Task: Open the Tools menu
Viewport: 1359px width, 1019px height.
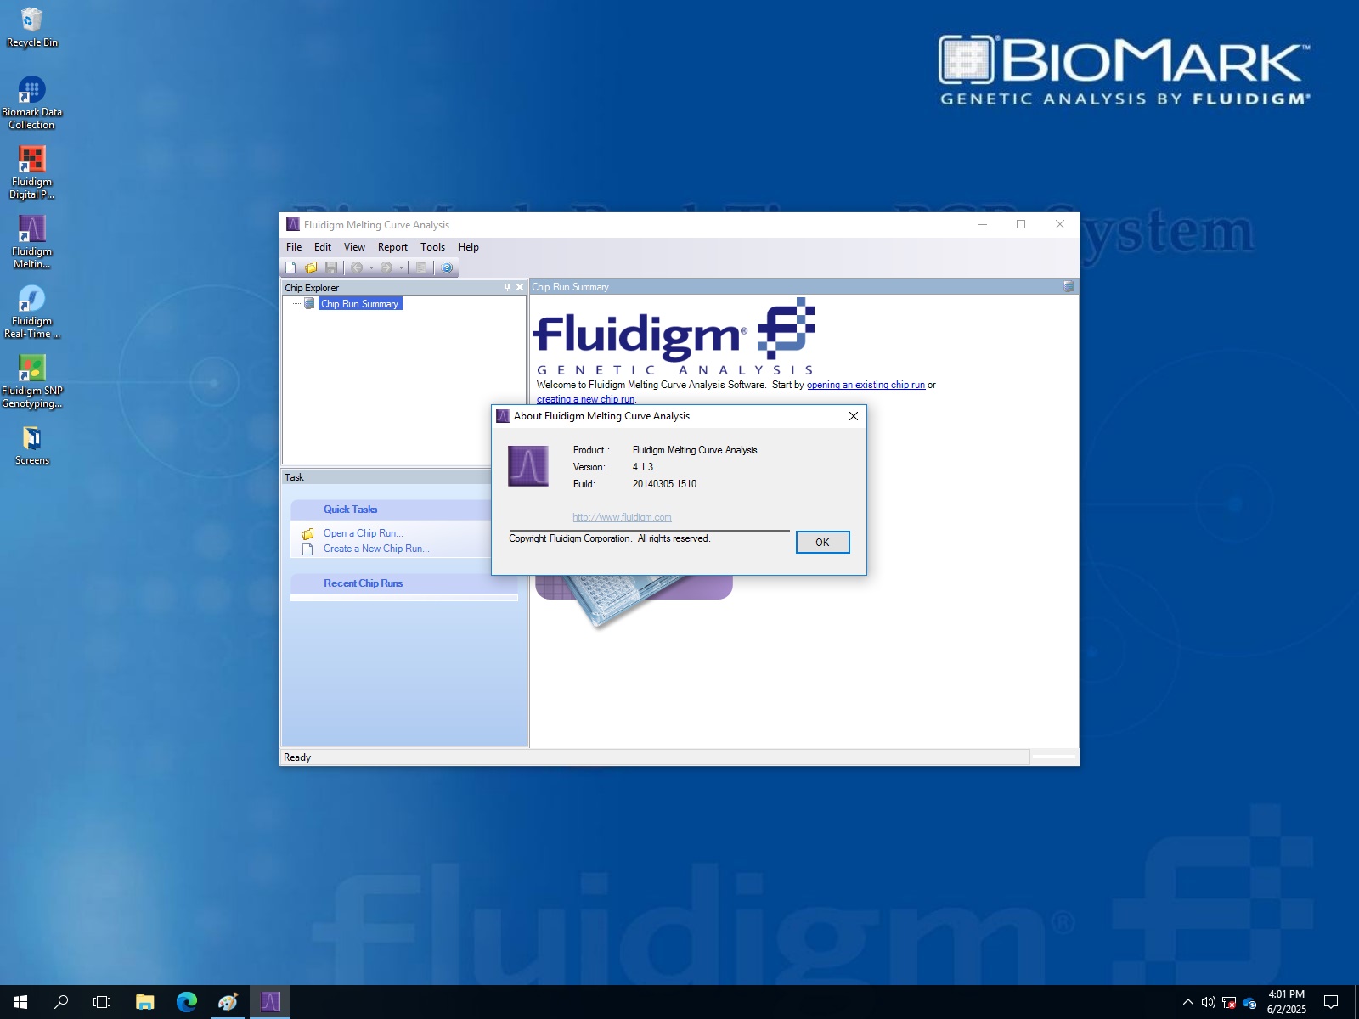Action: tap(432, 247)
